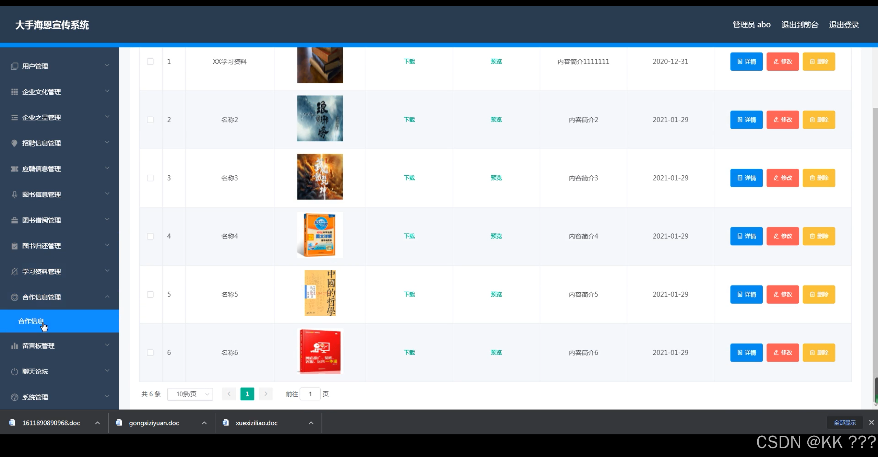The width and height of the screenshot is (878, 457).
Task: Tick the checkbox for 名称2
Action: [x=150, y=120]
